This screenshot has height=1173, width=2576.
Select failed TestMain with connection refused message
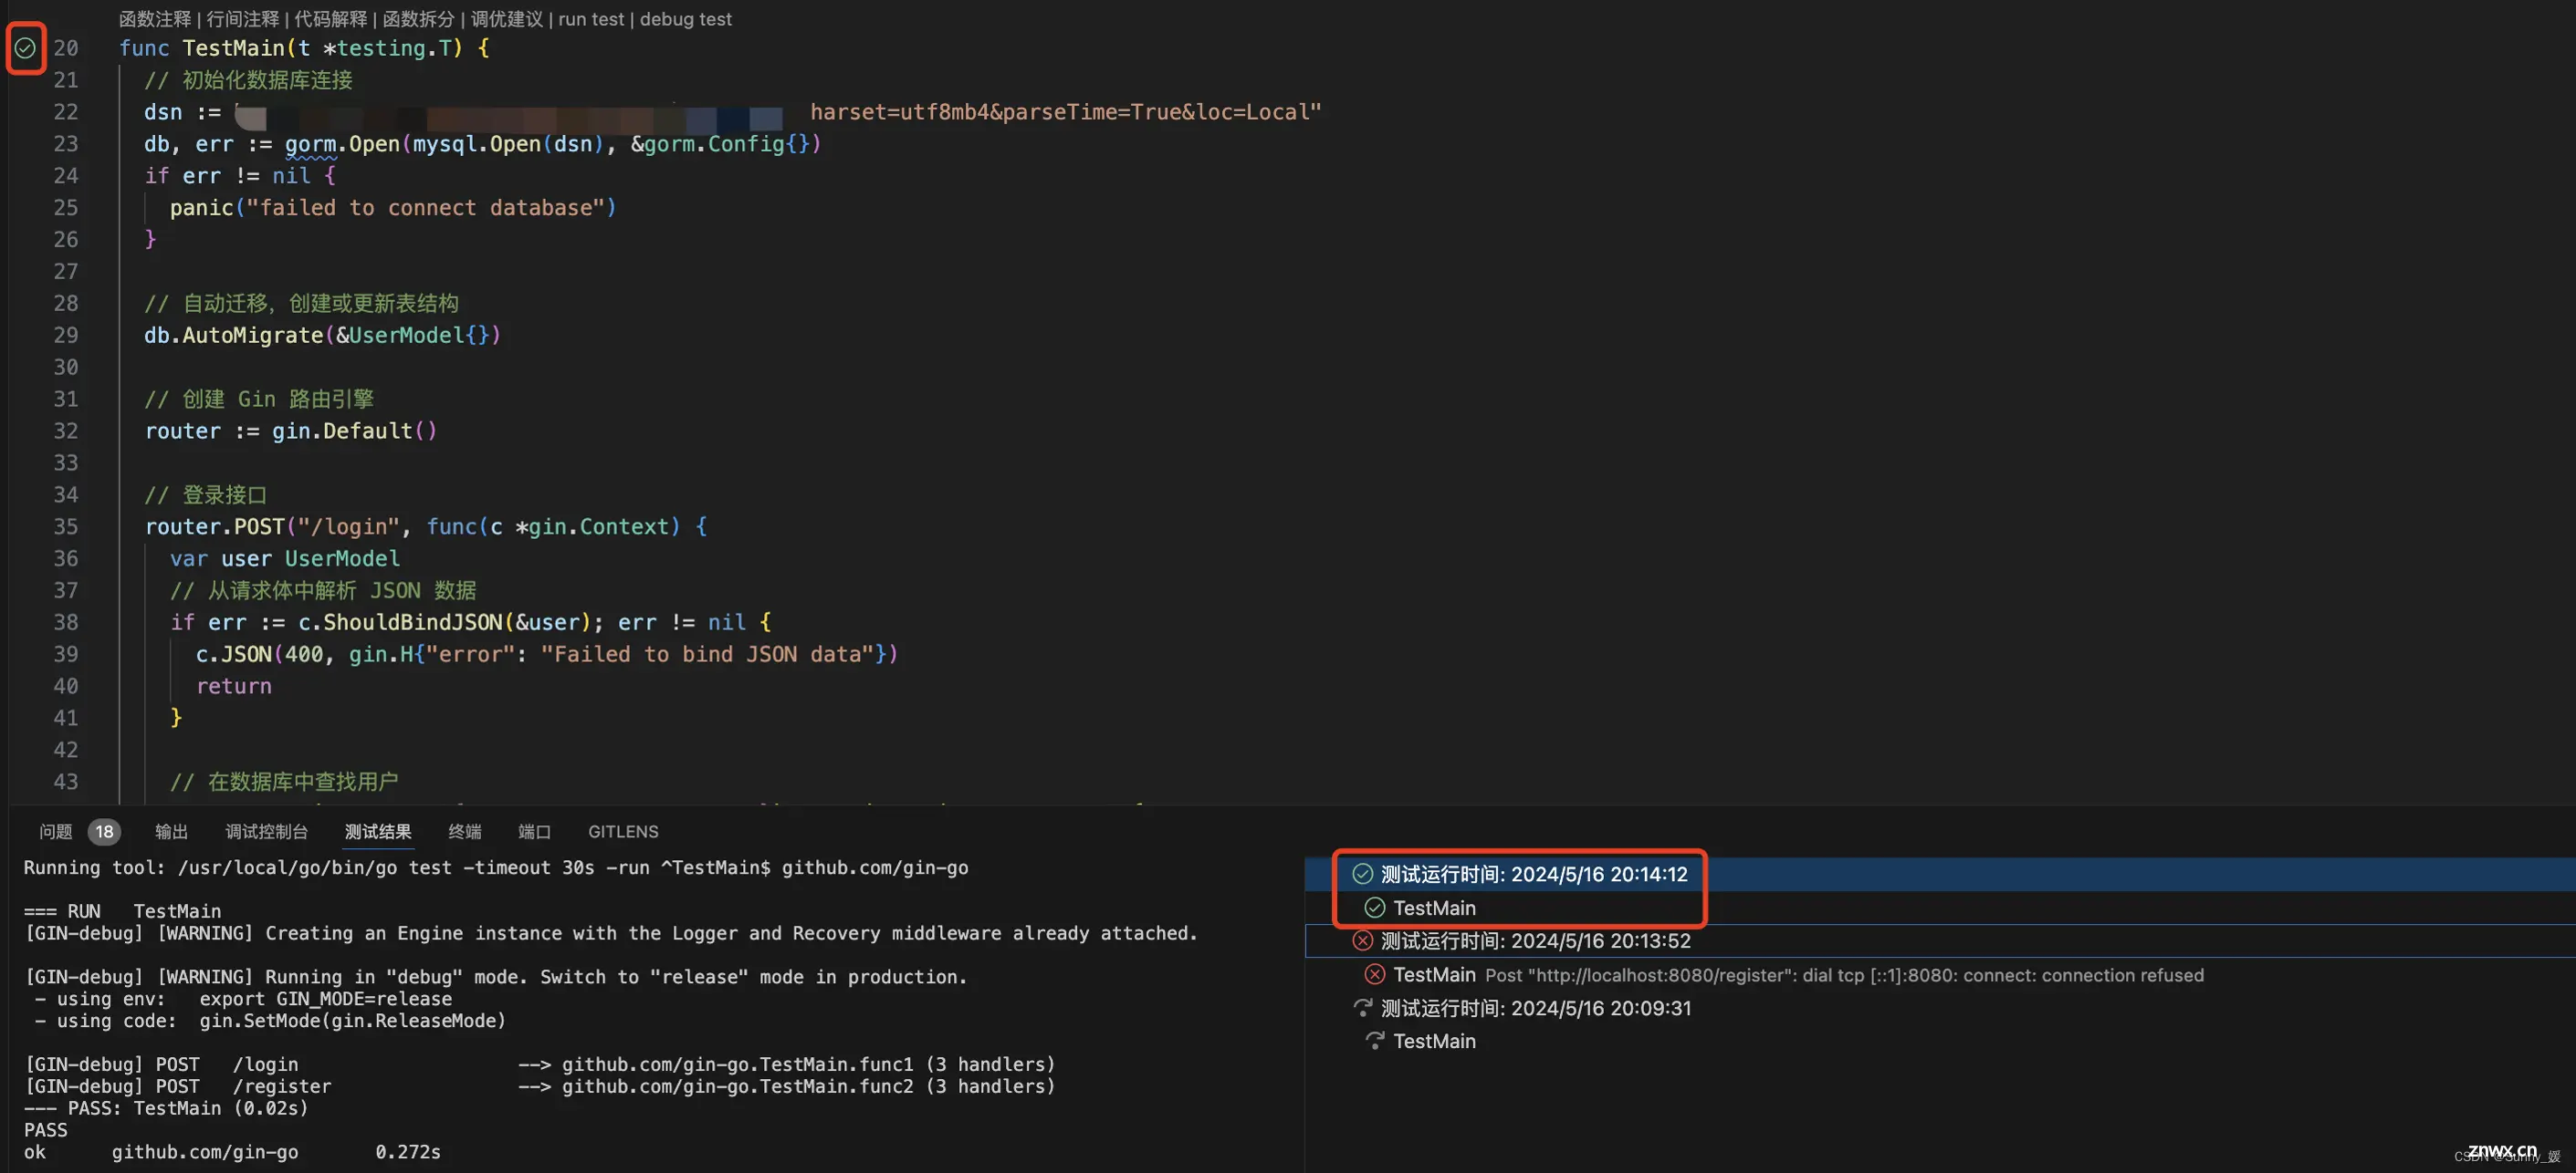point(1940,975)
